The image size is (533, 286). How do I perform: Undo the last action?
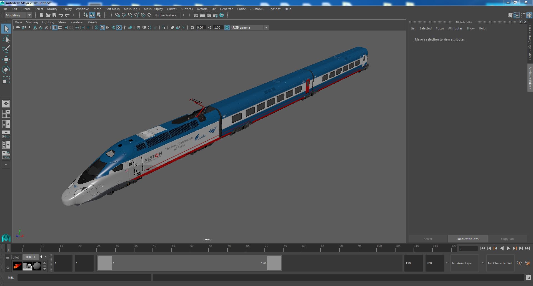coord(61,15)
